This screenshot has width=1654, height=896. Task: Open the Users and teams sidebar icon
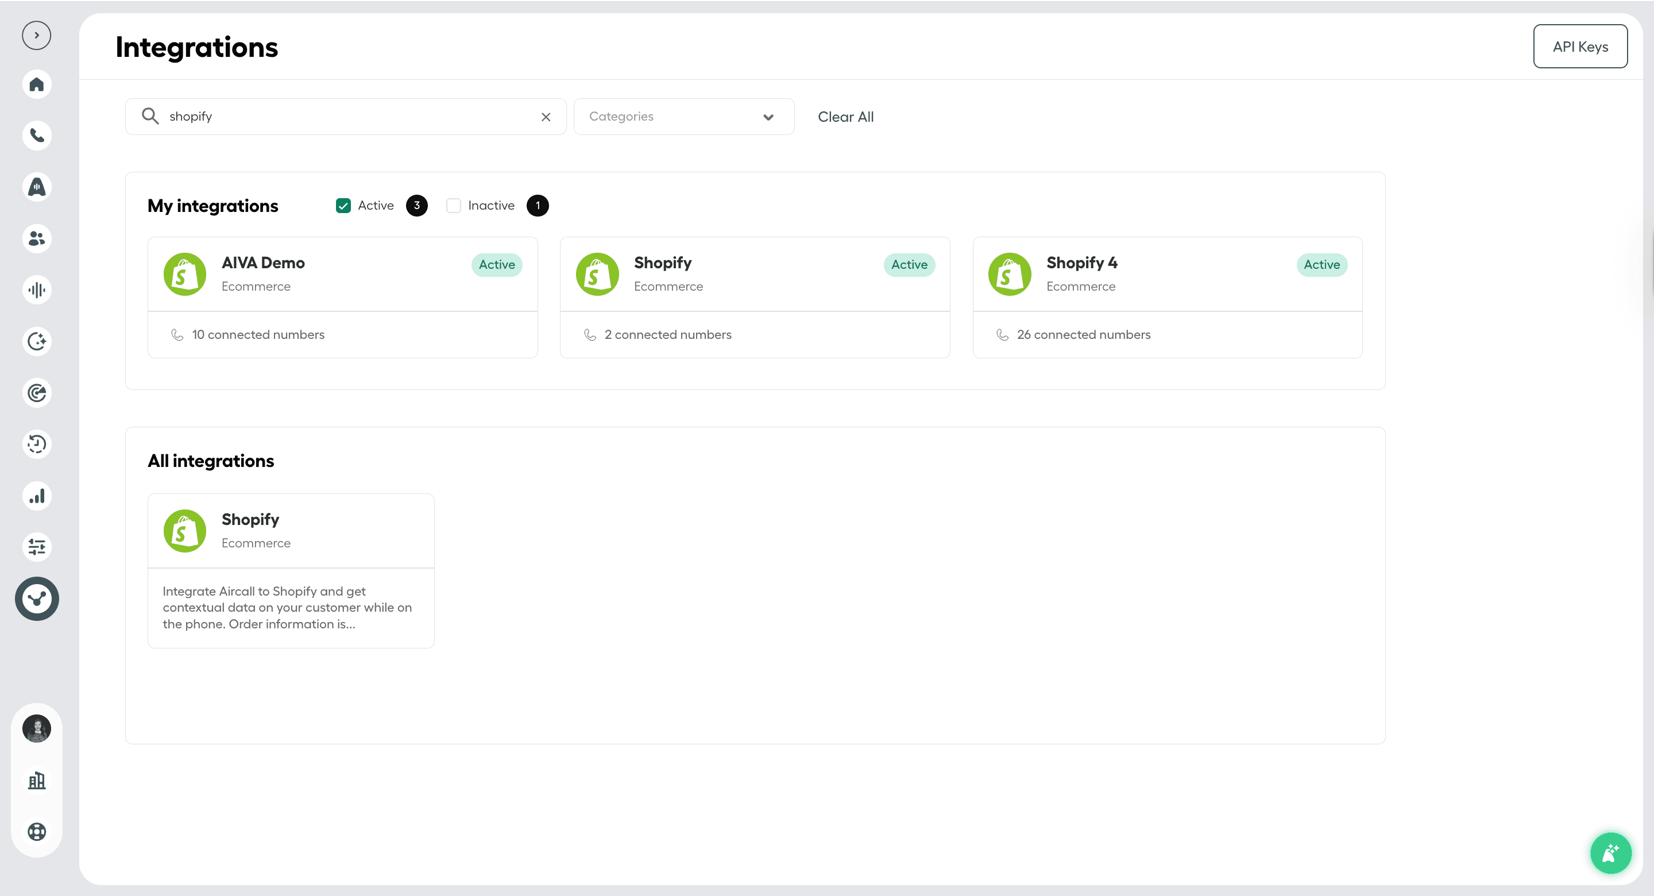(37, 238)
